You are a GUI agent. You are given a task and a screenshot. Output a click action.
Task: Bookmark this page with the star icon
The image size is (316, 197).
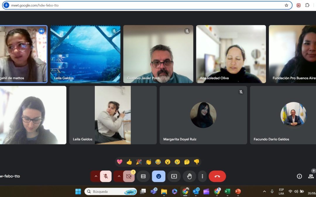pos(286,5)
